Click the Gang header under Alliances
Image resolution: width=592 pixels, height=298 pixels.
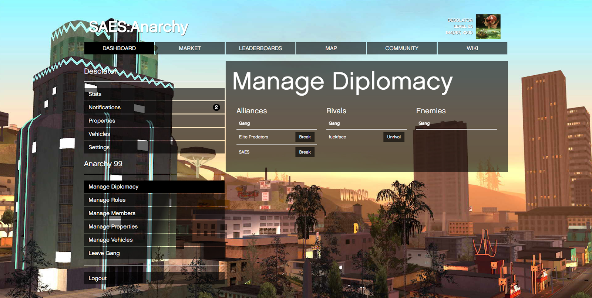tap(244, 123)
